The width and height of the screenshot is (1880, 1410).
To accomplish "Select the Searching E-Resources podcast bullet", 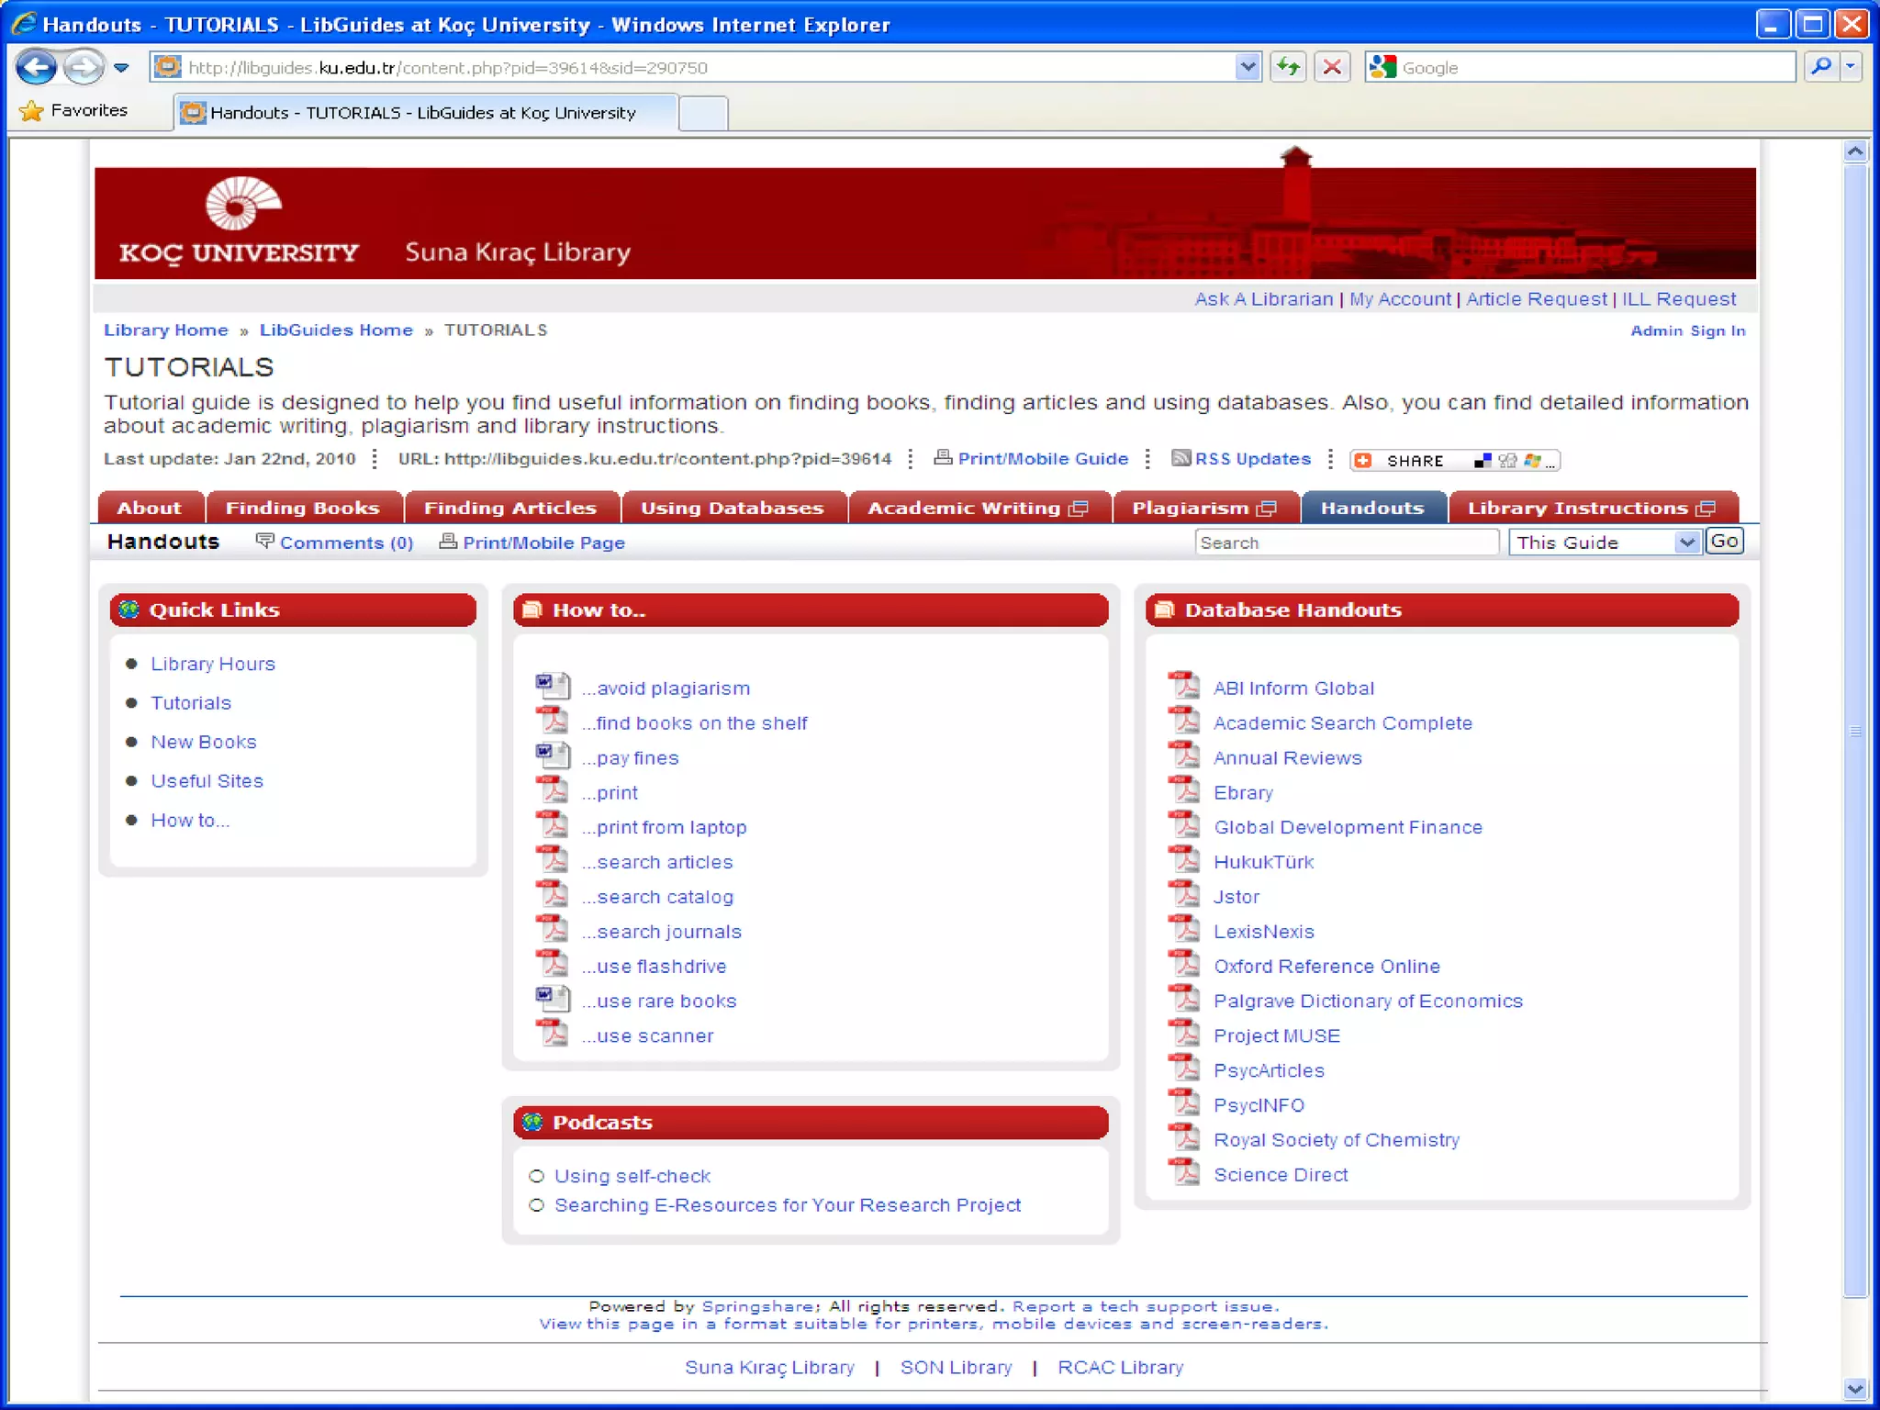I will click(x=537, y=1205).
